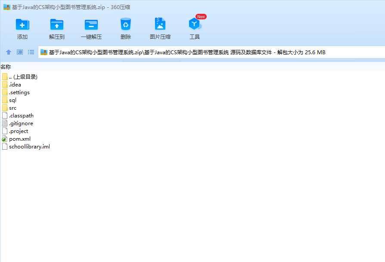Click the 解压到 (Extract to) icon
This screenshot has width=385, height=262.
[57, 25]
